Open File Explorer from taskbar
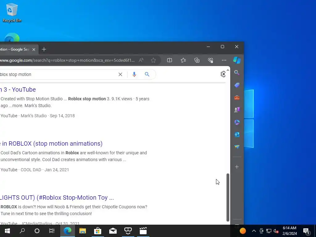 pyautogui.click(x=83, y=231)
